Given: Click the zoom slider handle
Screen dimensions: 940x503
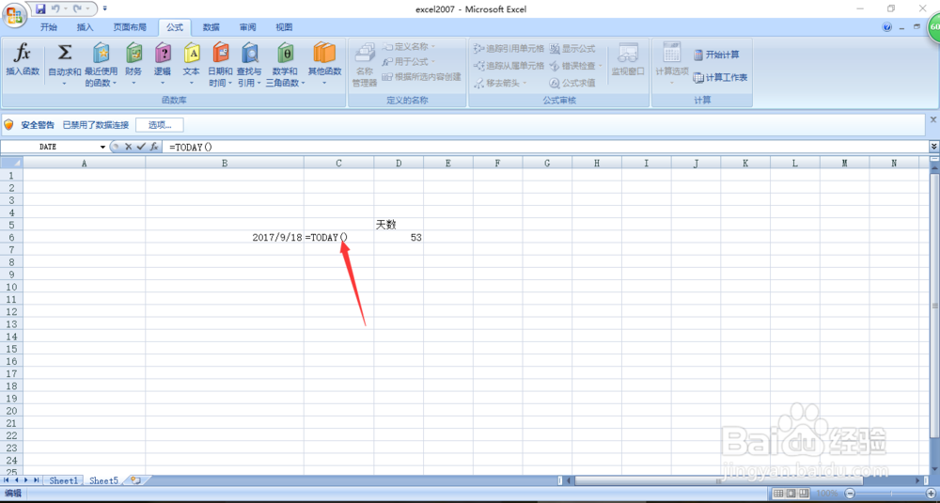Looking at the screenshot, I should pyautogui.click(x=891, y=494).
